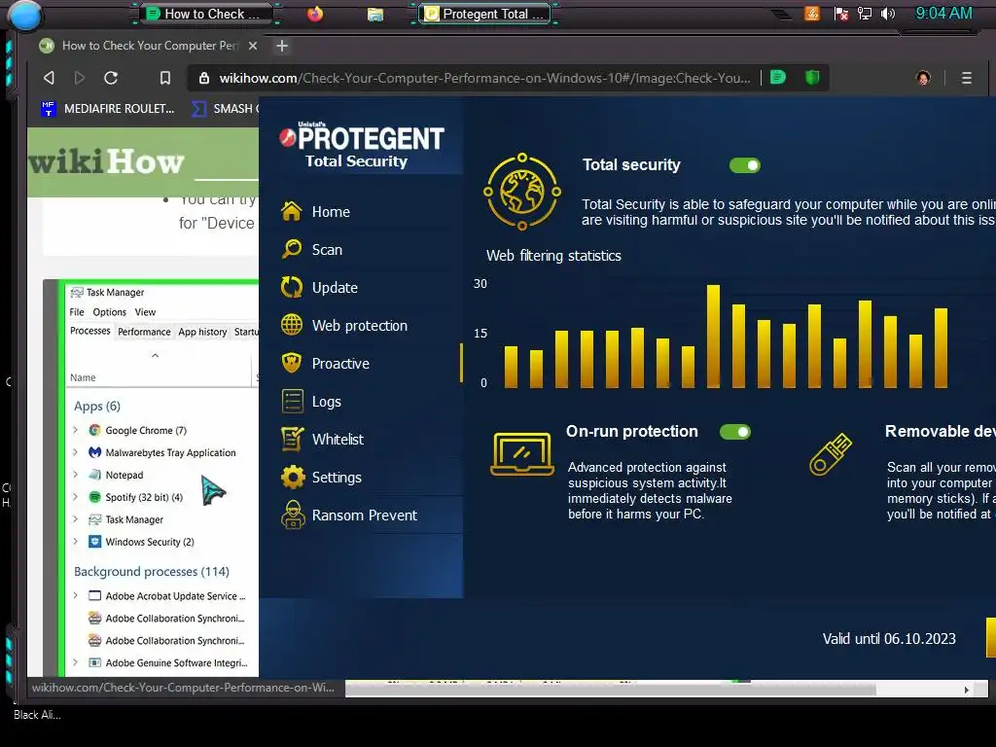Image resolution: width=996 pixels, height=747 pixels.
Task: Switch to the How to Check taskbar window
Action: point(205,14)
